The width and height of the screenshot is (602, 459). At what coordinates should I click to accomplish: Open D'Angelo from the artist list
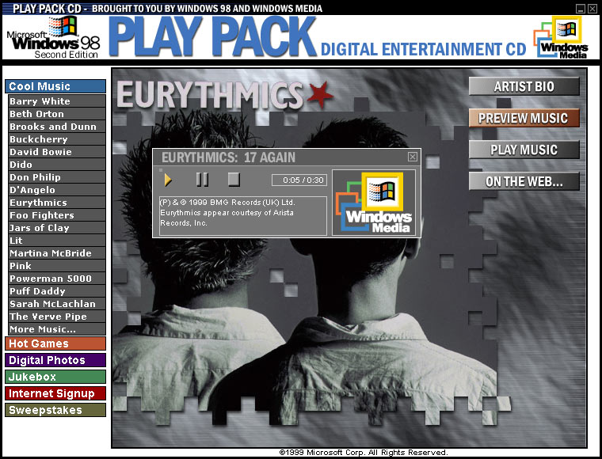pyautogui.click(x=57, y=190)
